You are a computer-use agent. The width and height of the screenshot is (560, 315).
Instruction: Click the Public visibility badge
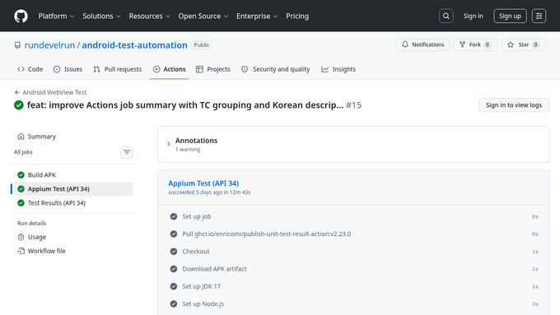202,45
